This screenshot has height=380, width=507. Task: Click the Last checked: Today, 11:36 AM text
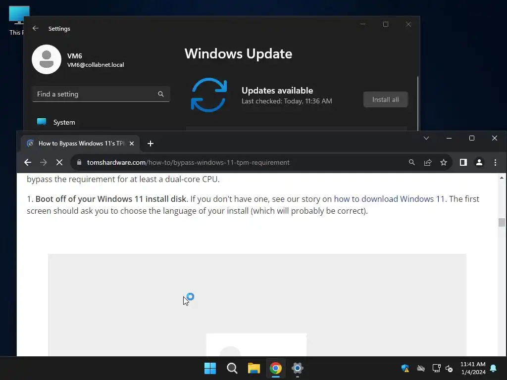[x=287, y=101]
